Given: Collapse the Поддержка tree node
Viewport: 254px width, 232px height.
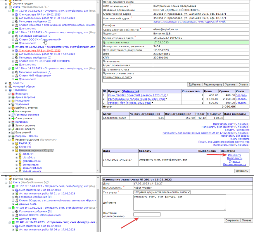Looking at the screenshot, I should tap(6, 90).
